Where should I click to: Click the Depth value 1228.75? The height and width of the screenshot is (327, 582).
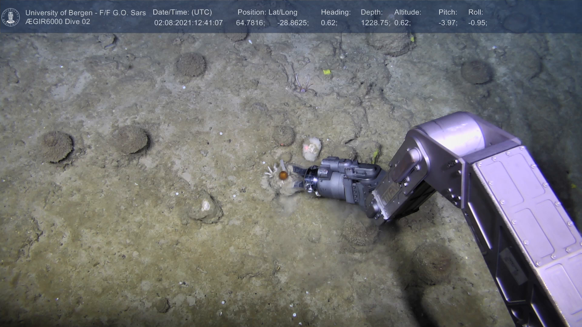point(375,23)
